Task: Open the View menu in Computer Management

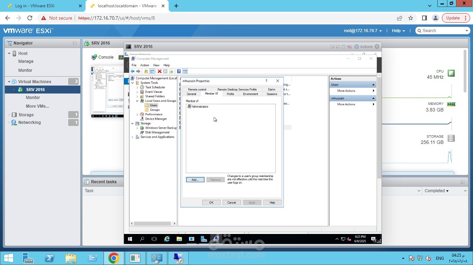Action: pyautogui.click(x=156, y=65)
